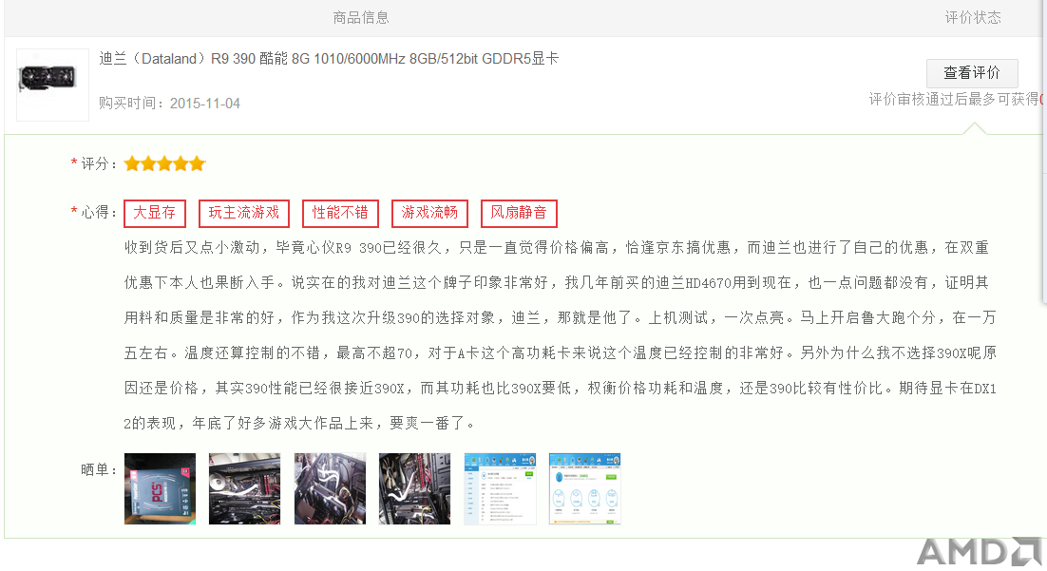Open the fifth 晒单 hardware list screenshot
Screen dimensions: 1047x571
pos(500,489)
